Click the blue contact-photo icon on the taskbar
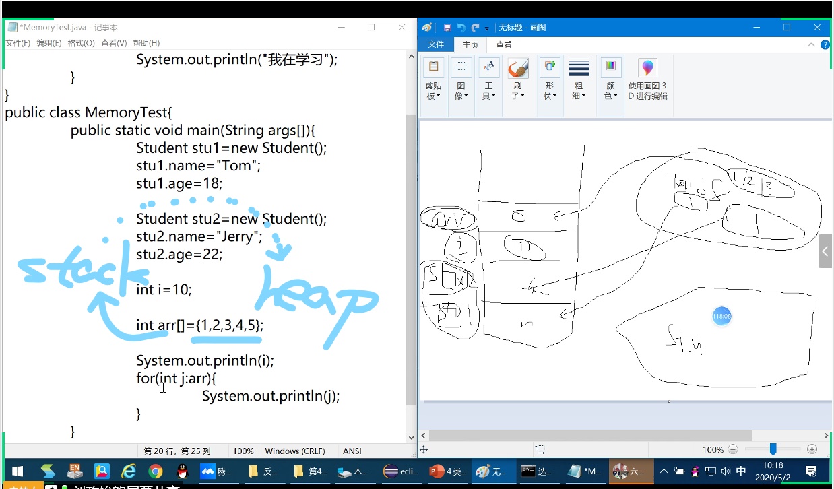The image size is (834, 489). pyautogui.click(x=102, y=471)
